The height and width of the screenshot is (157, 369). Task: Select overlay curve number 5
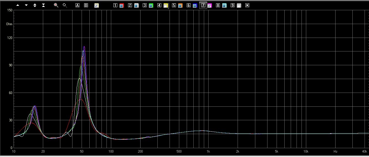(x=174, y=5)
